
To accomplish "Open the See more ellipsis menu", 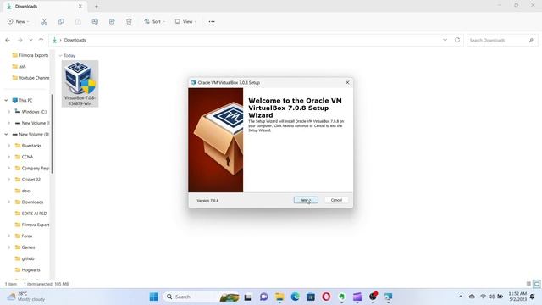I will point(212,21).
